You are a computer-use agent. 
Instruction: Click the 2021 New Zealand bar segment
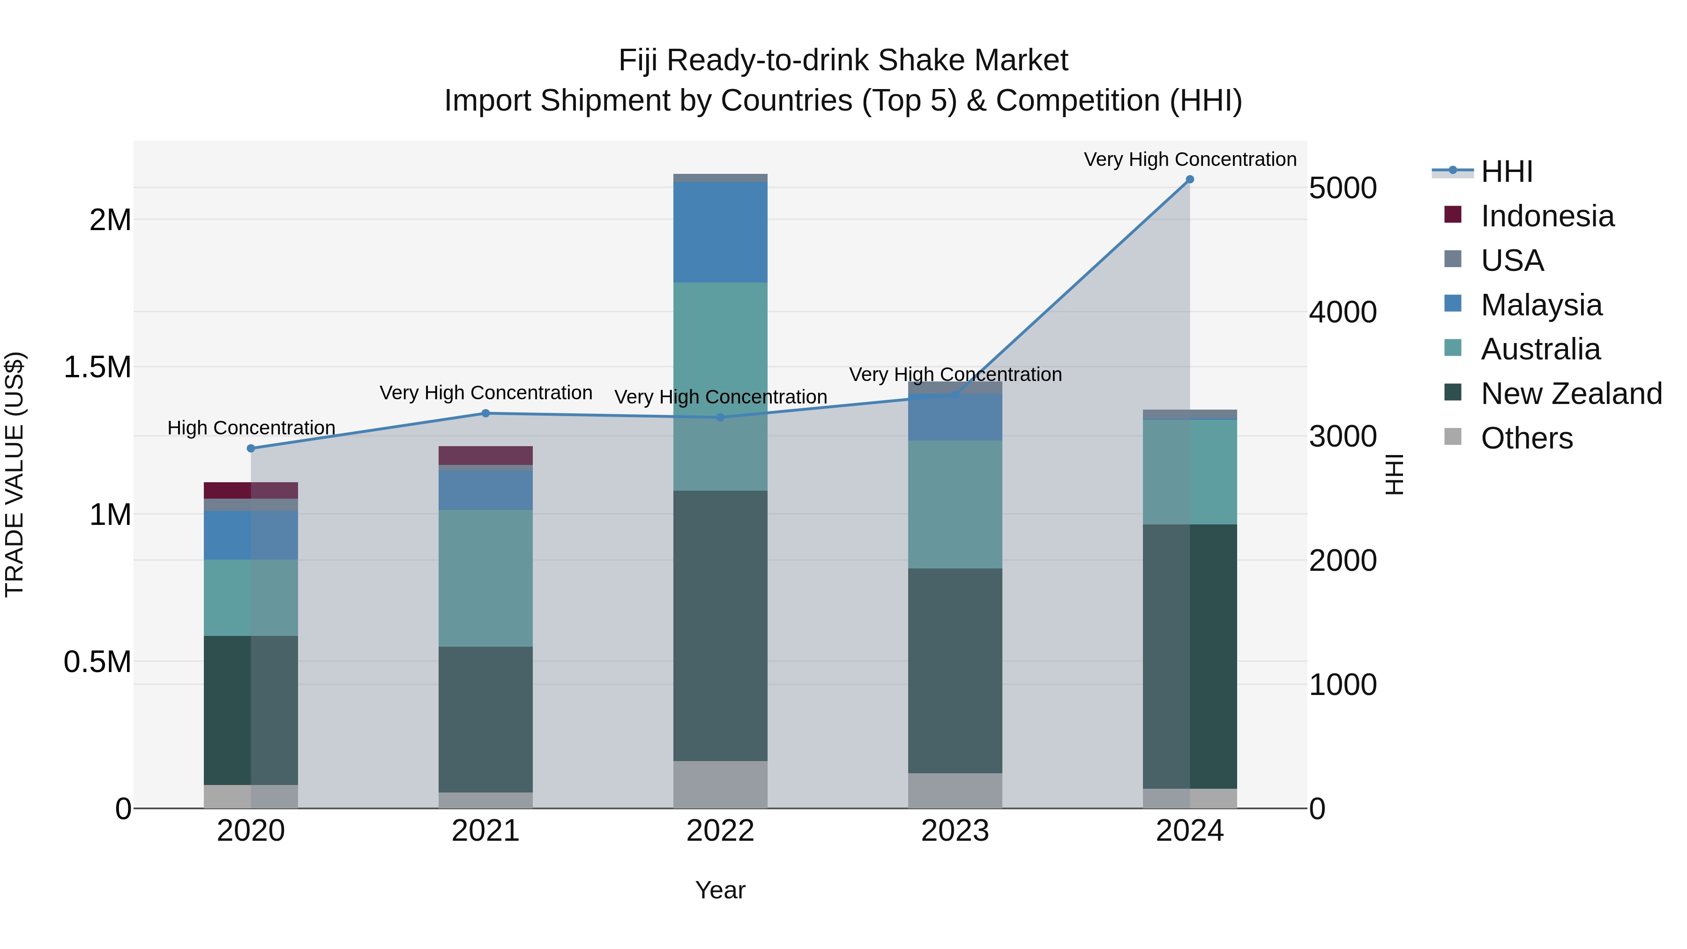(486, 720)
